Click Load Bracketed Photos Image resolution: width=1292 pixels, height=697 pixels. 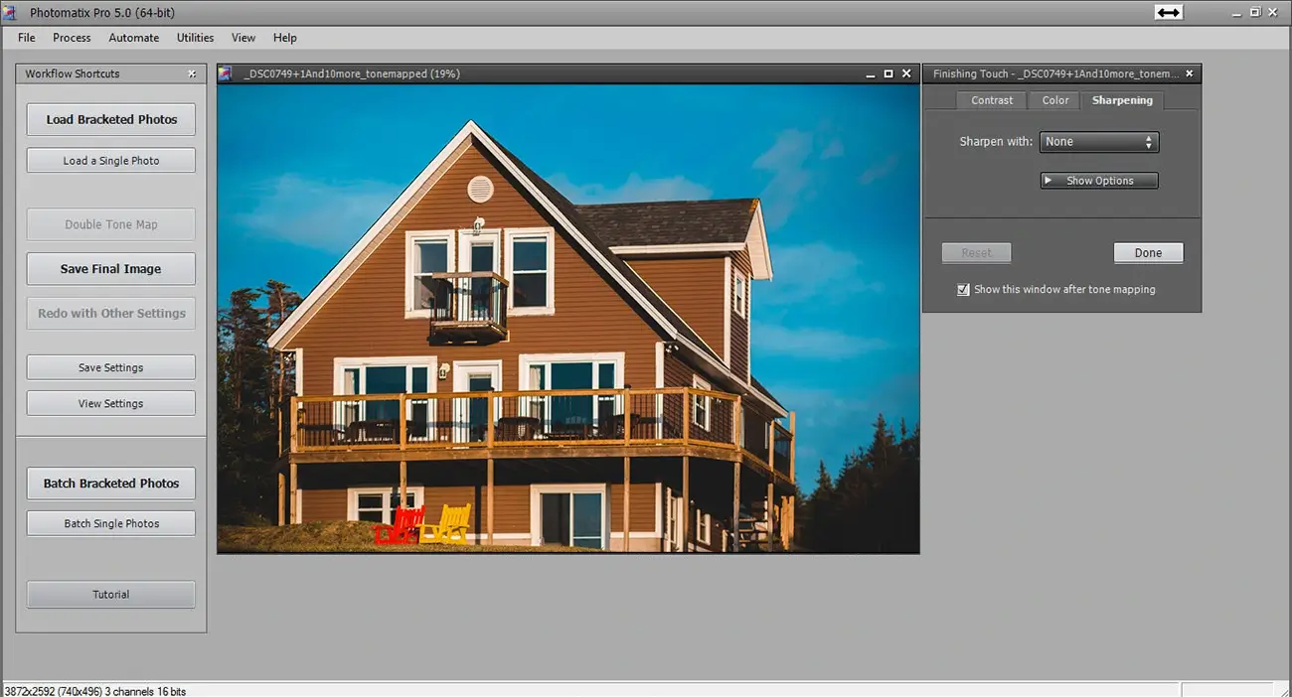coord(110,119)
